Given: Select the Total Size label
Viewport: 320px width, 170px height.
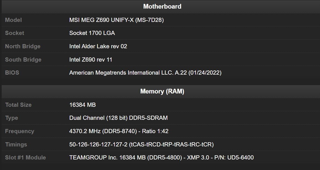Looking at the screenshot, I should click(x=18, y=105).
